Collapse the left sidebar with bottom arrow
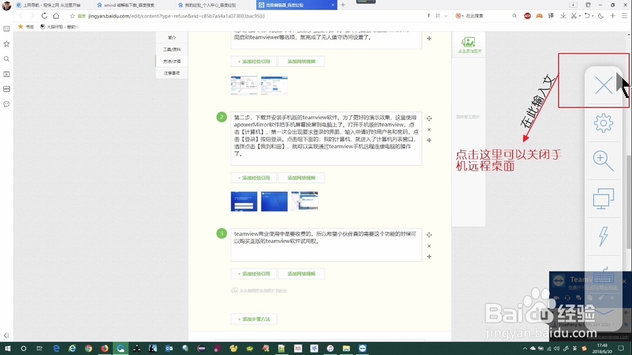The width and height of the screenshot is (632, 355). 6,335
